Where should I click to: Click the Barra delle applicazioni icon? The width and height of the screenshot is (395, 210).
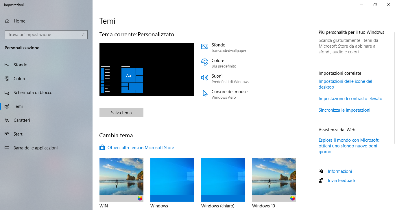[7, 148]
